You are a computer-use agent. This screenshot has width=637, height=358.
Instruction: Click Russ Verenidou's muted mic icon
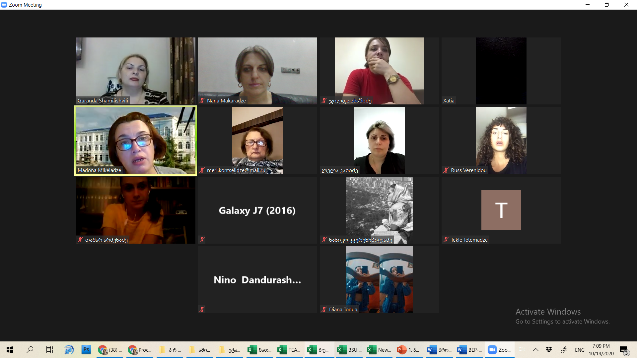click(446, 170)
